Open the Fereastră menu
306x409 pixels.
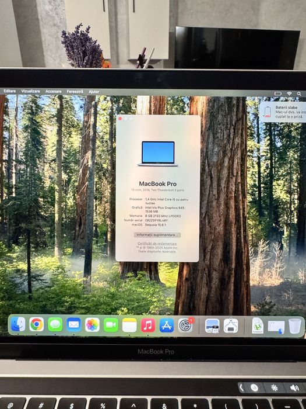(x=75, y=92)
